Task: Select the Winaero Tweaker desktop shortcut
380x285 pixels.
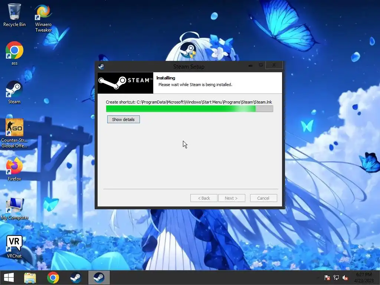Action: tap(43, 18)
